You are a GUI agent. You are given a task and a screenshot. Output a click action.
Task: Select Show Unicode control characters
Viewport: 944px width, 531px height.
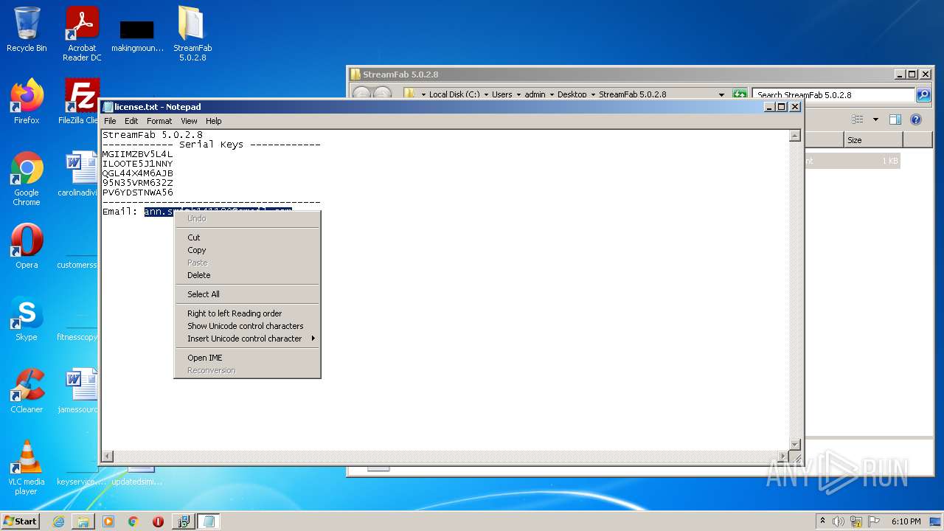click(x=247, y=326)
